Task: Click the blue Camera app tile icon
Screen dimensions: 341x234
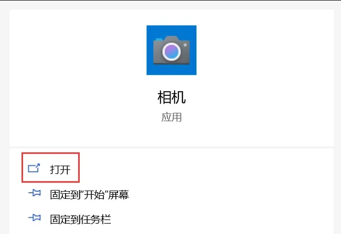Action: (x=172, y=50)
